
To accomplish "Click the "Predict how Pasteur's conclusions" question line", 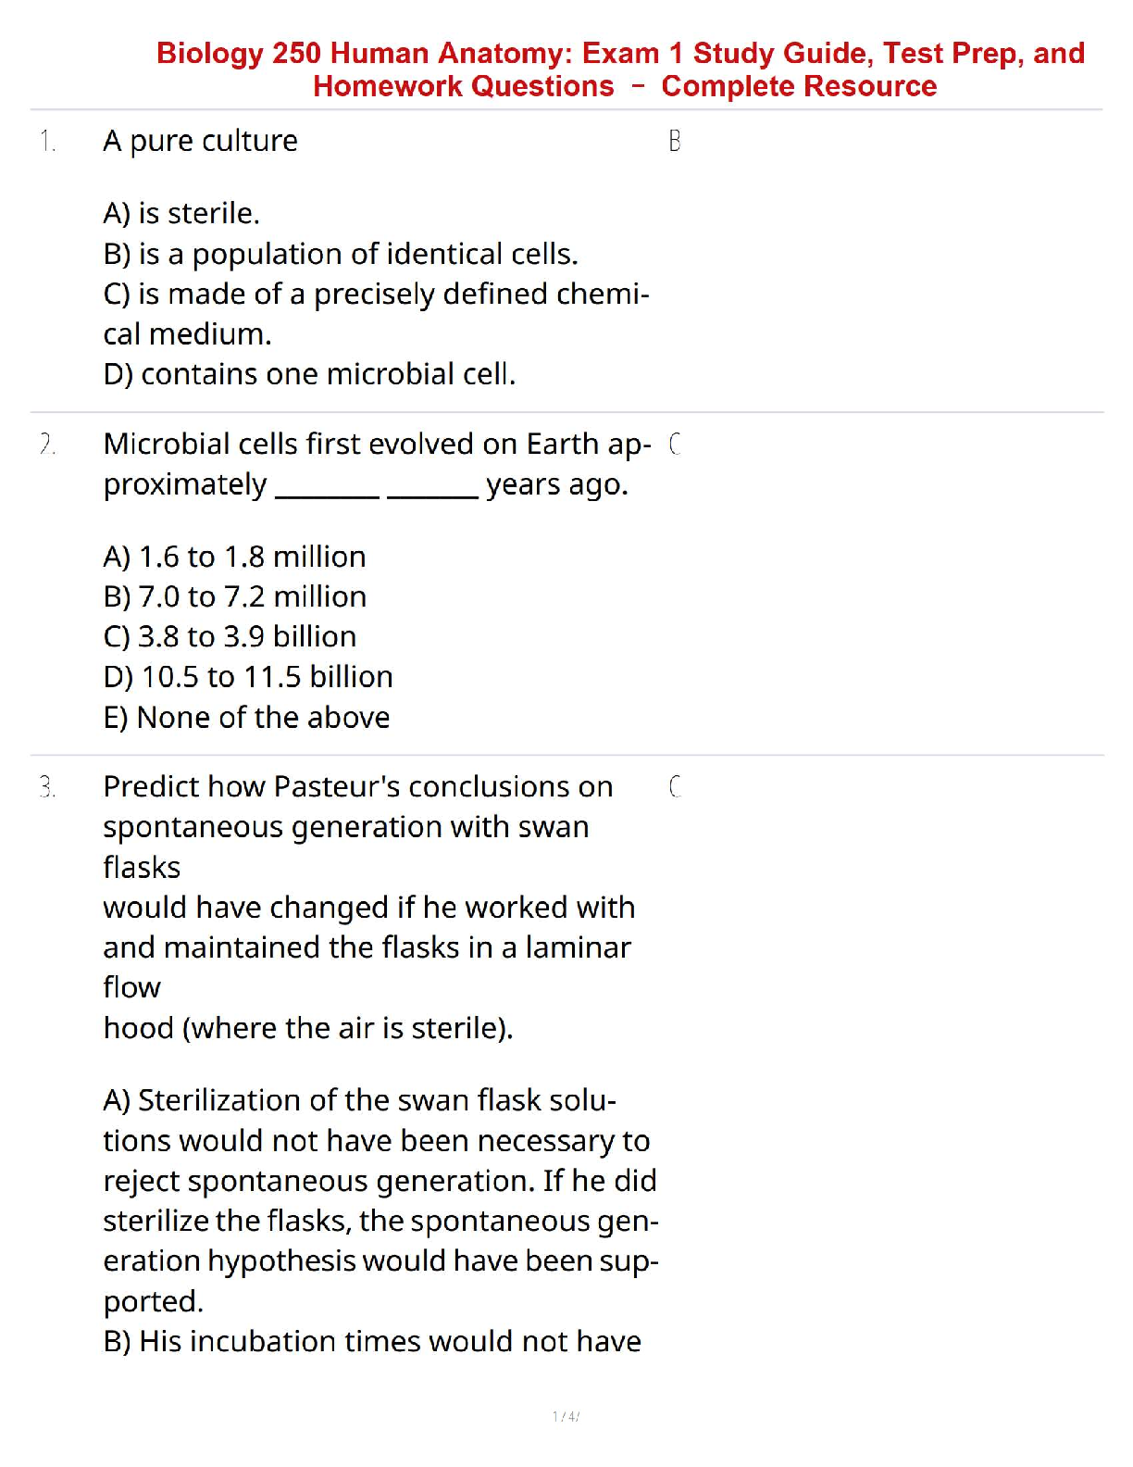I will click(x=357, y=787).
